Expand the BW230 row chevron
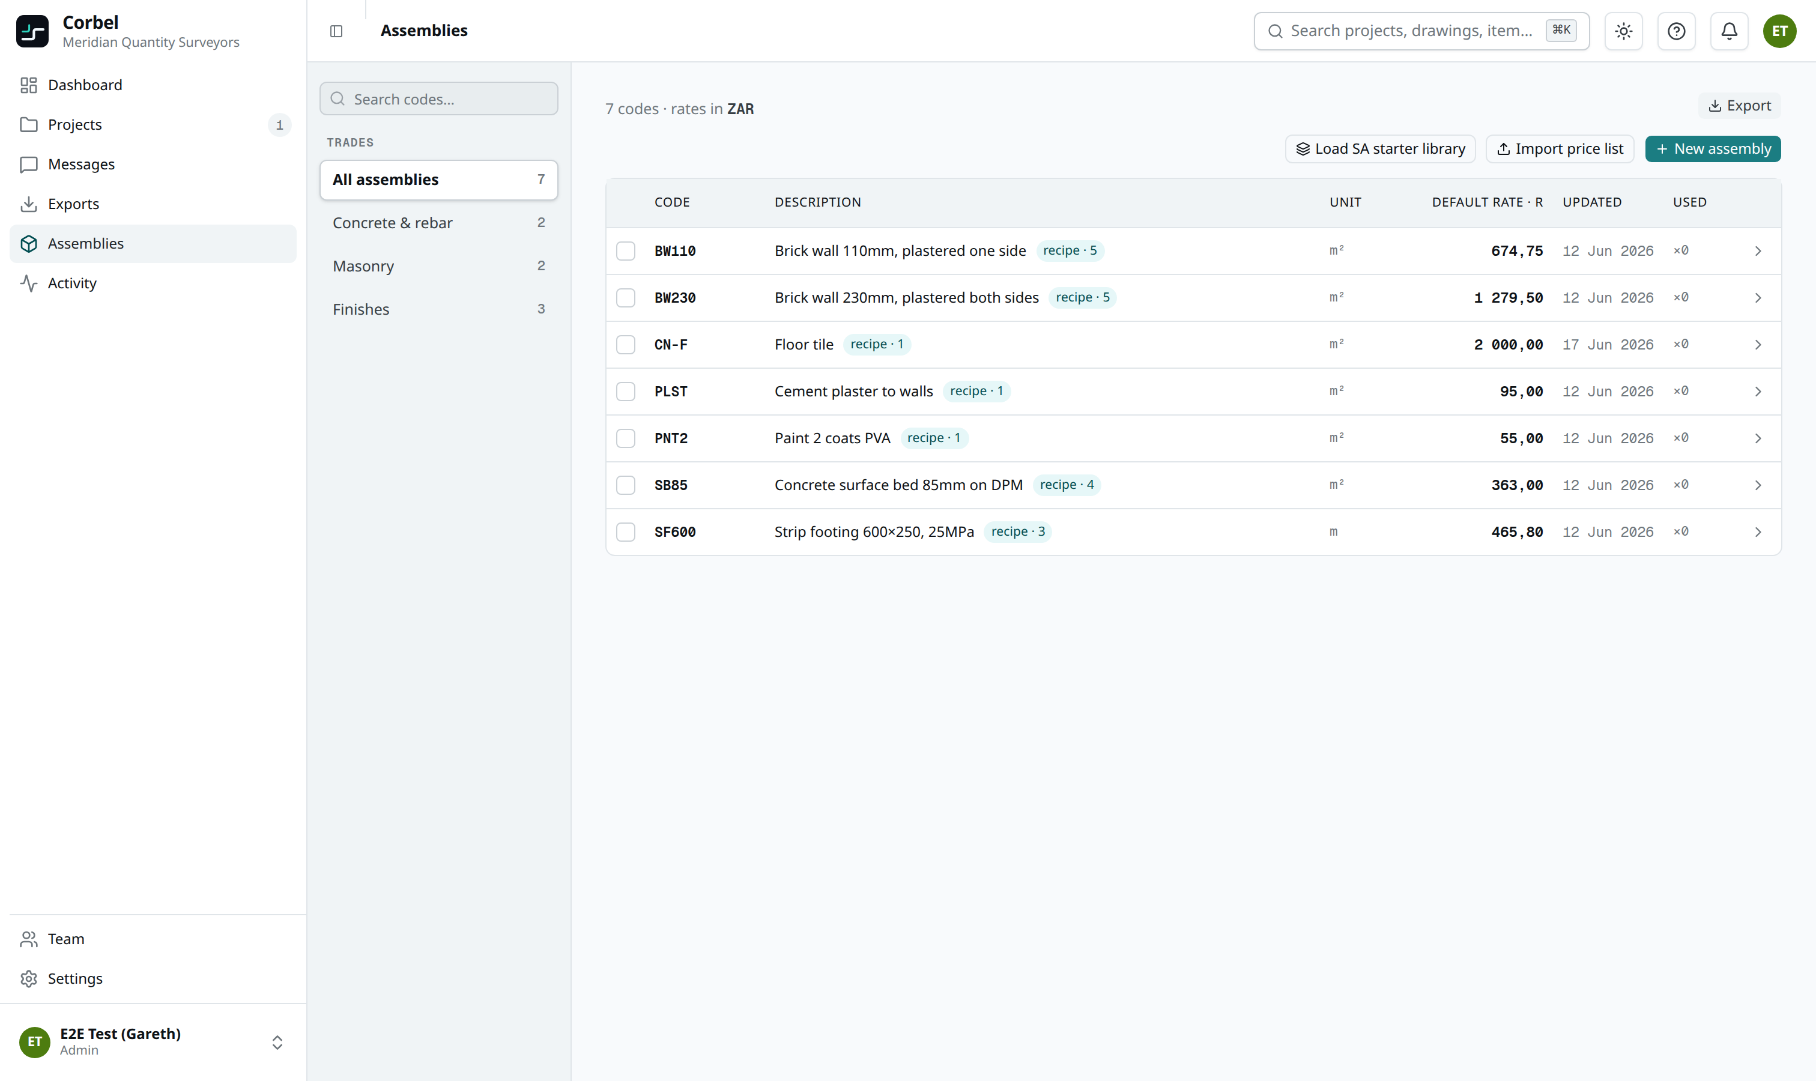This screenshot has height=1081, width=1816. pos(1758,298)
